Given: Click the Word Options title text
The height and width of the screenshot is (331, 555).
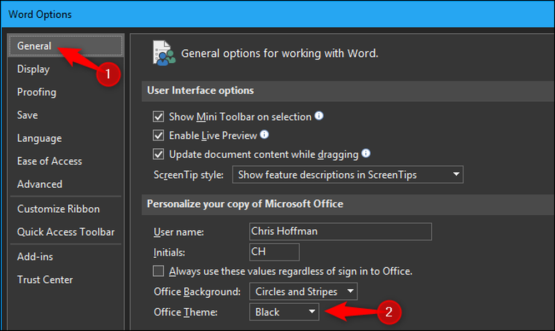Looking at the screenshot, I should click(40, 14).
